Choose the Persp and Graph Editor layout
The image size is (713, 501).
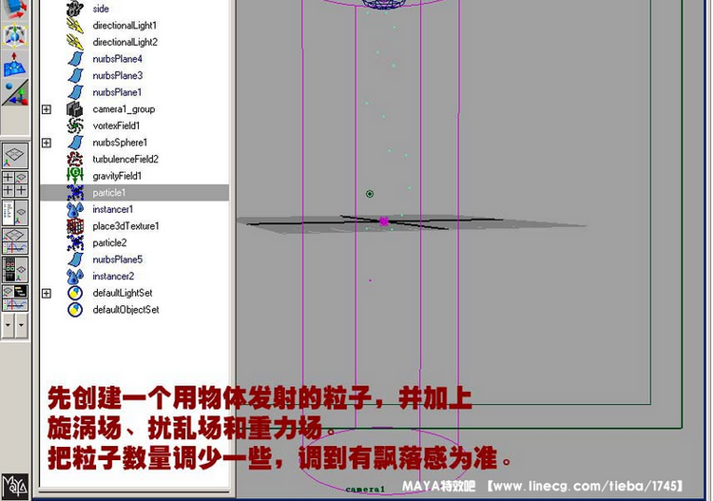15,241
